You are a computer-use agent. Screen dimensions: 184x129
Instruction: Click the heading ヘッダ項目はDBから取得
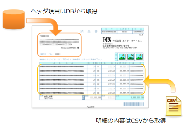point(64,11)
